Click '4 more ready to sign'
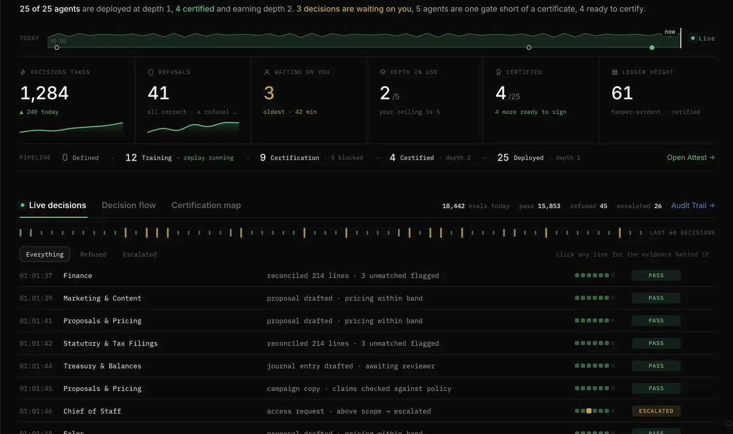Viewport: 733px width, 434px height. point(531,112)
